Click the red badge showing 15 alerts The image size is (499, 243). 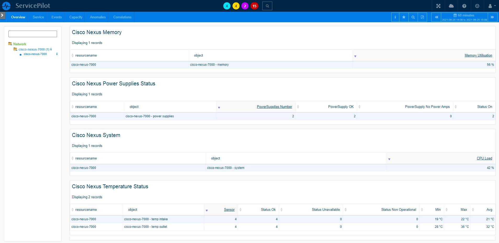coord(254,6)
